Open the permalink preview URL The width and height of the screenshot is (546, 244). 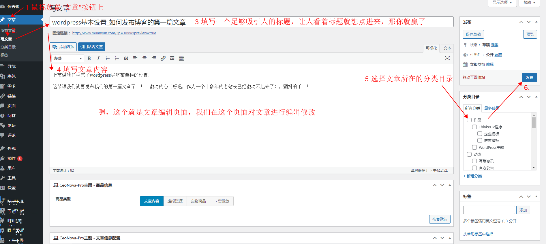coord(114,33)
